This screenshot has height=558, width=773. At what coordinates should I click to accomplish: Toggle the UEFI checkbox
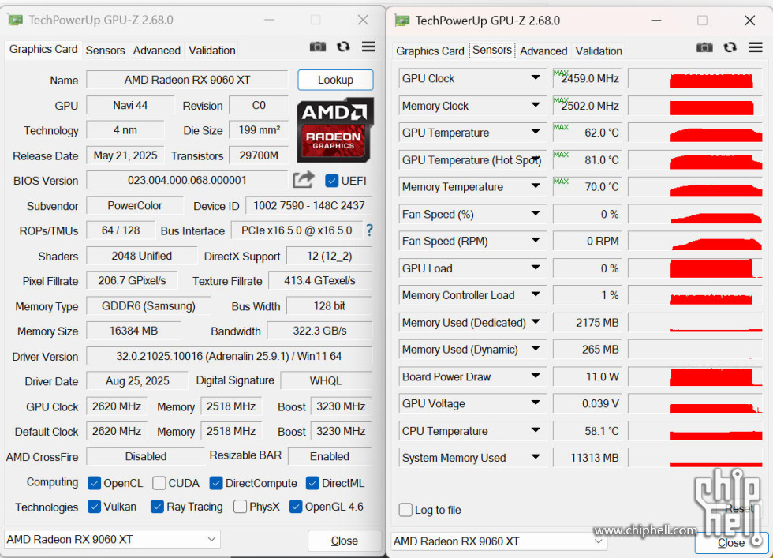(332, 181)
